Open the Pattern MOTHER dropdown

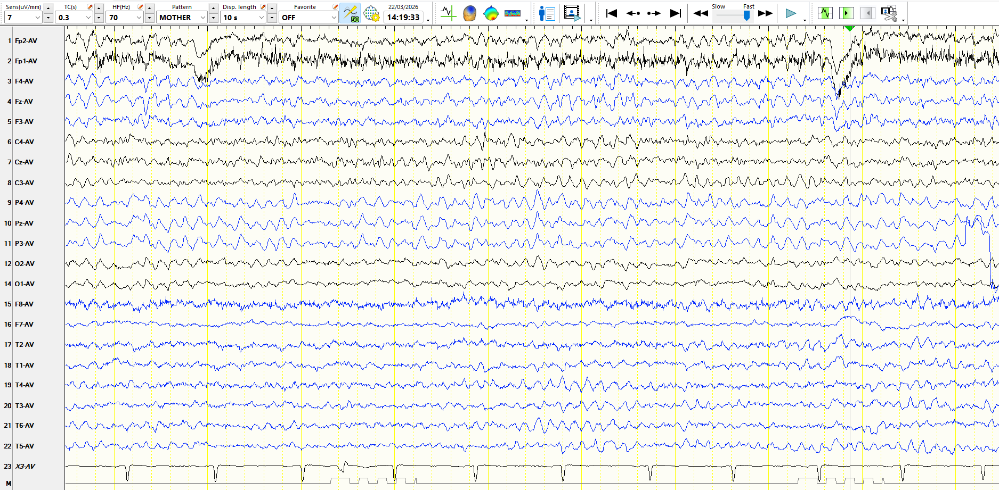click(202, 18)
